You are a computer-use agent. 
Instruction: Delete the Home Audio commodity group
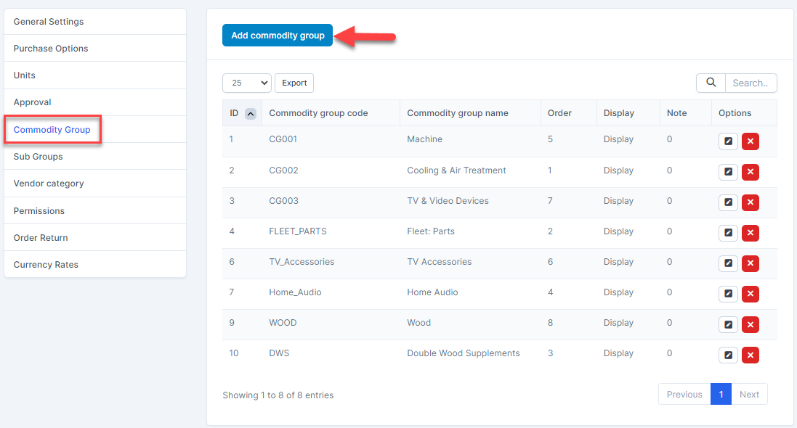click(x=751, y=294)
